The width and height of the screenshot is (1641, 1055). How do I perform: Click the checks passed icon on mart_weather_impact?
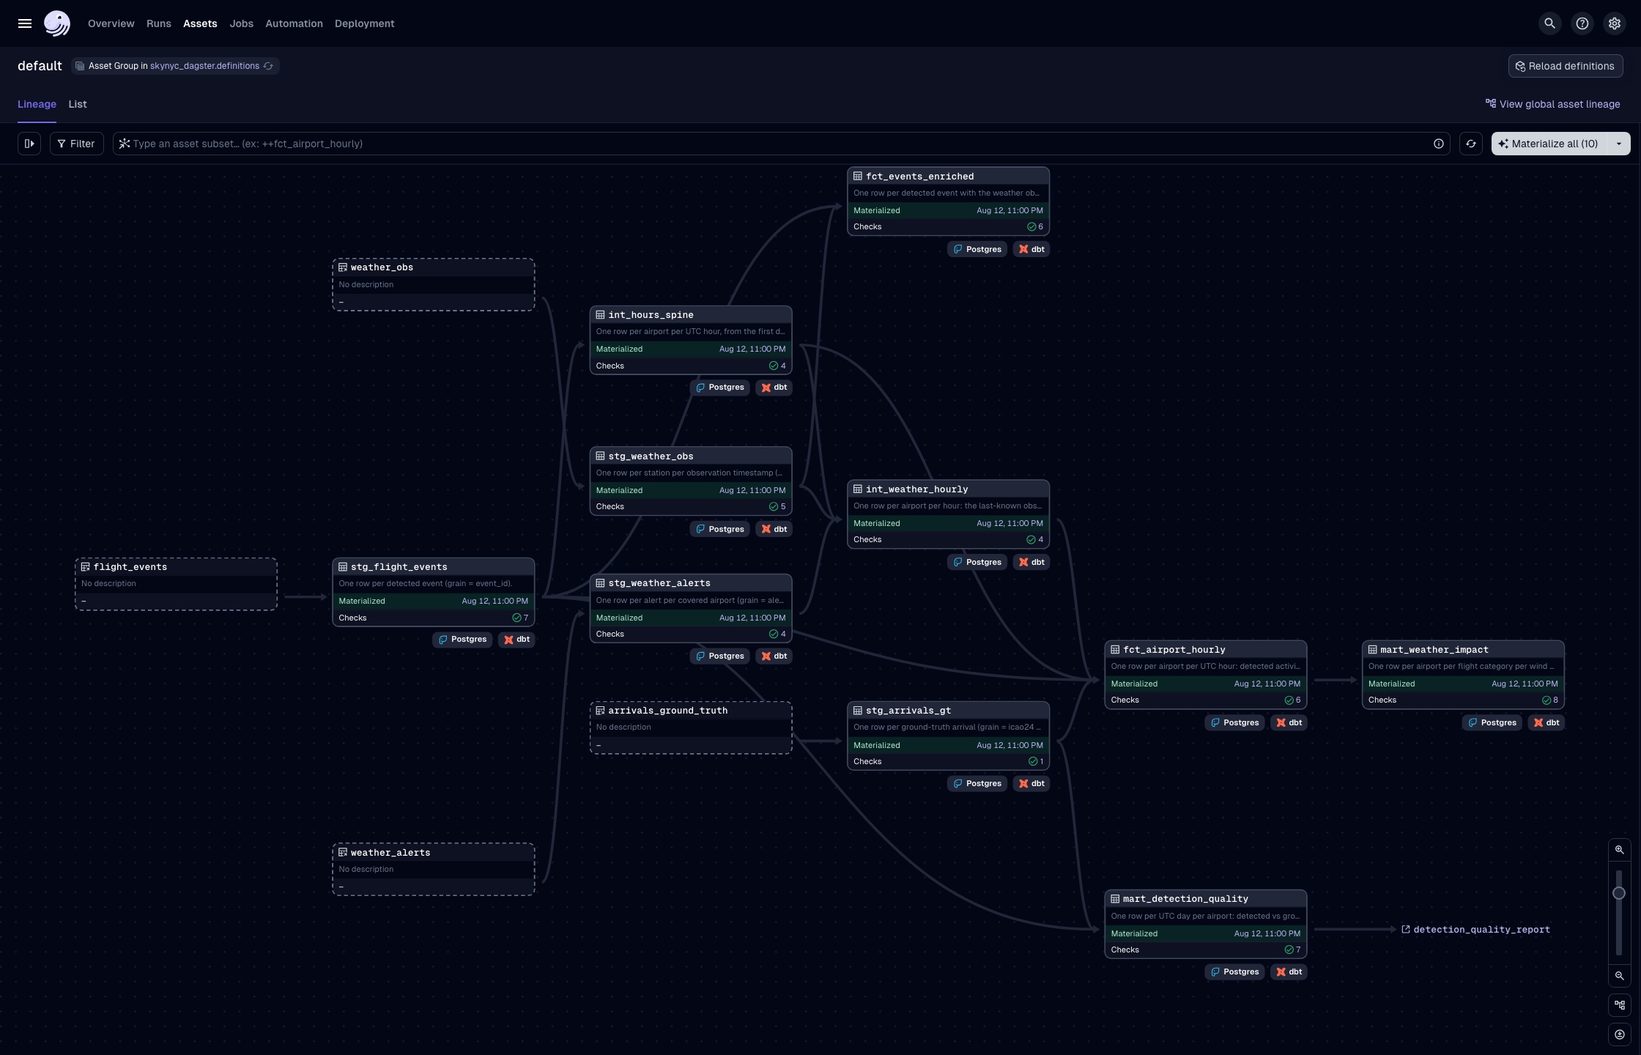coord(1546,700)
